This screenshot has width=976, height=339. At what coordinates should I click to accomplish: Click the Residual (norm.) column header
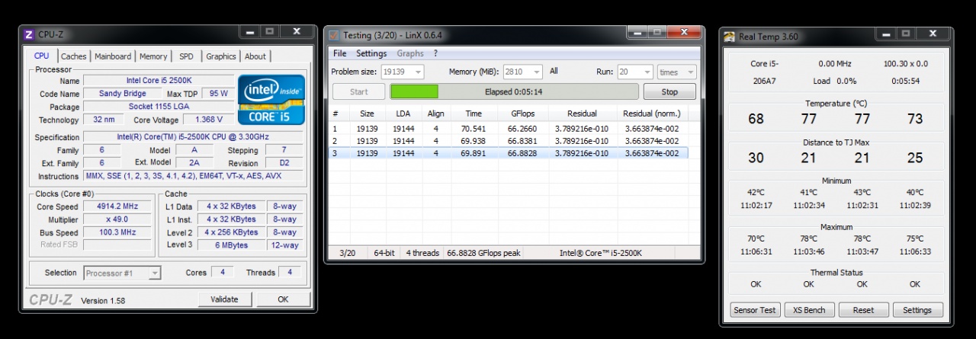(x=651, y=114)
